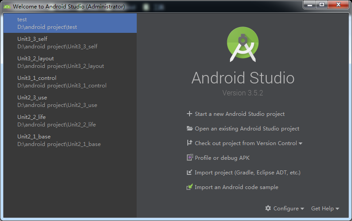Click the Android icon in title bar
This screenshot has height=221, width=352.
7,7
